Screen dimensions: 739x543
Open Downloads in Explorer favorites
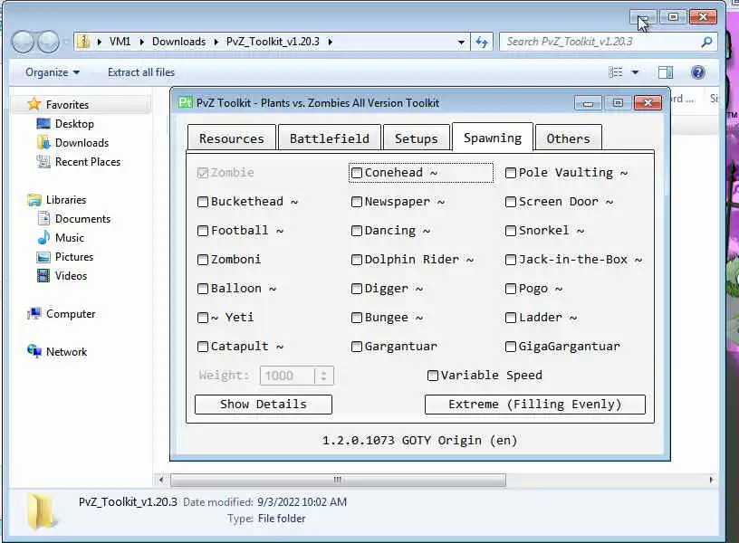[x=82, y=143]
